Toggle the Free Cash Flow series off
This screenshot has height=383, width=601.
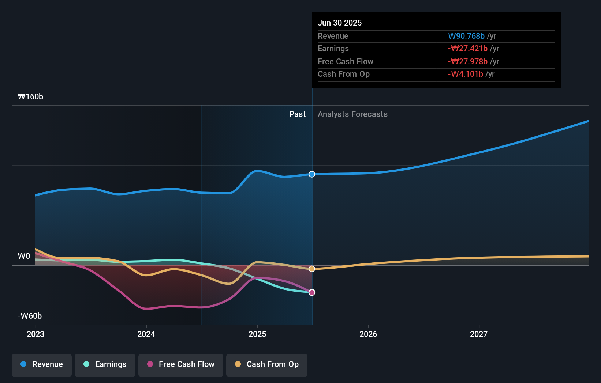(180, 365)
